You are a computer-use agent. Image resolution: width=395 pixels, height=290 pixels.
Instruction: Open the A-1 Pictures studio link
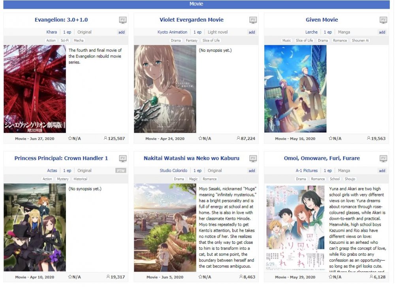pyautogui.click(x=307, y=170)
